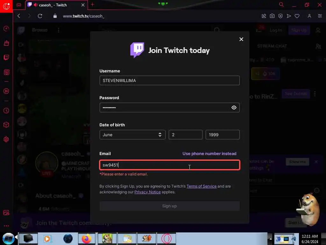
Task: Bookmark the page with the heart icon
Action: point(297,16)
